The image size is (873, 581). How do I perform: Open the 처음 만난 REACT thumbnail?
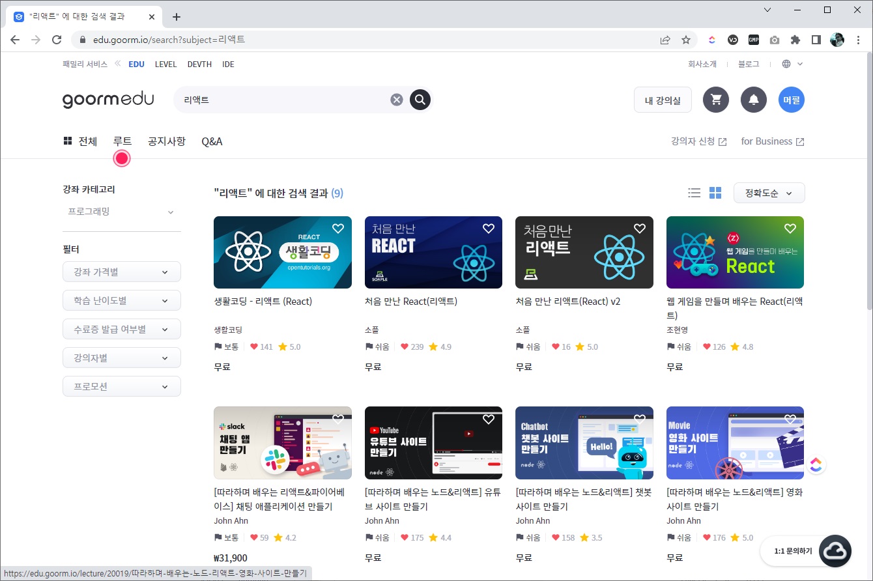click(433, 252)
